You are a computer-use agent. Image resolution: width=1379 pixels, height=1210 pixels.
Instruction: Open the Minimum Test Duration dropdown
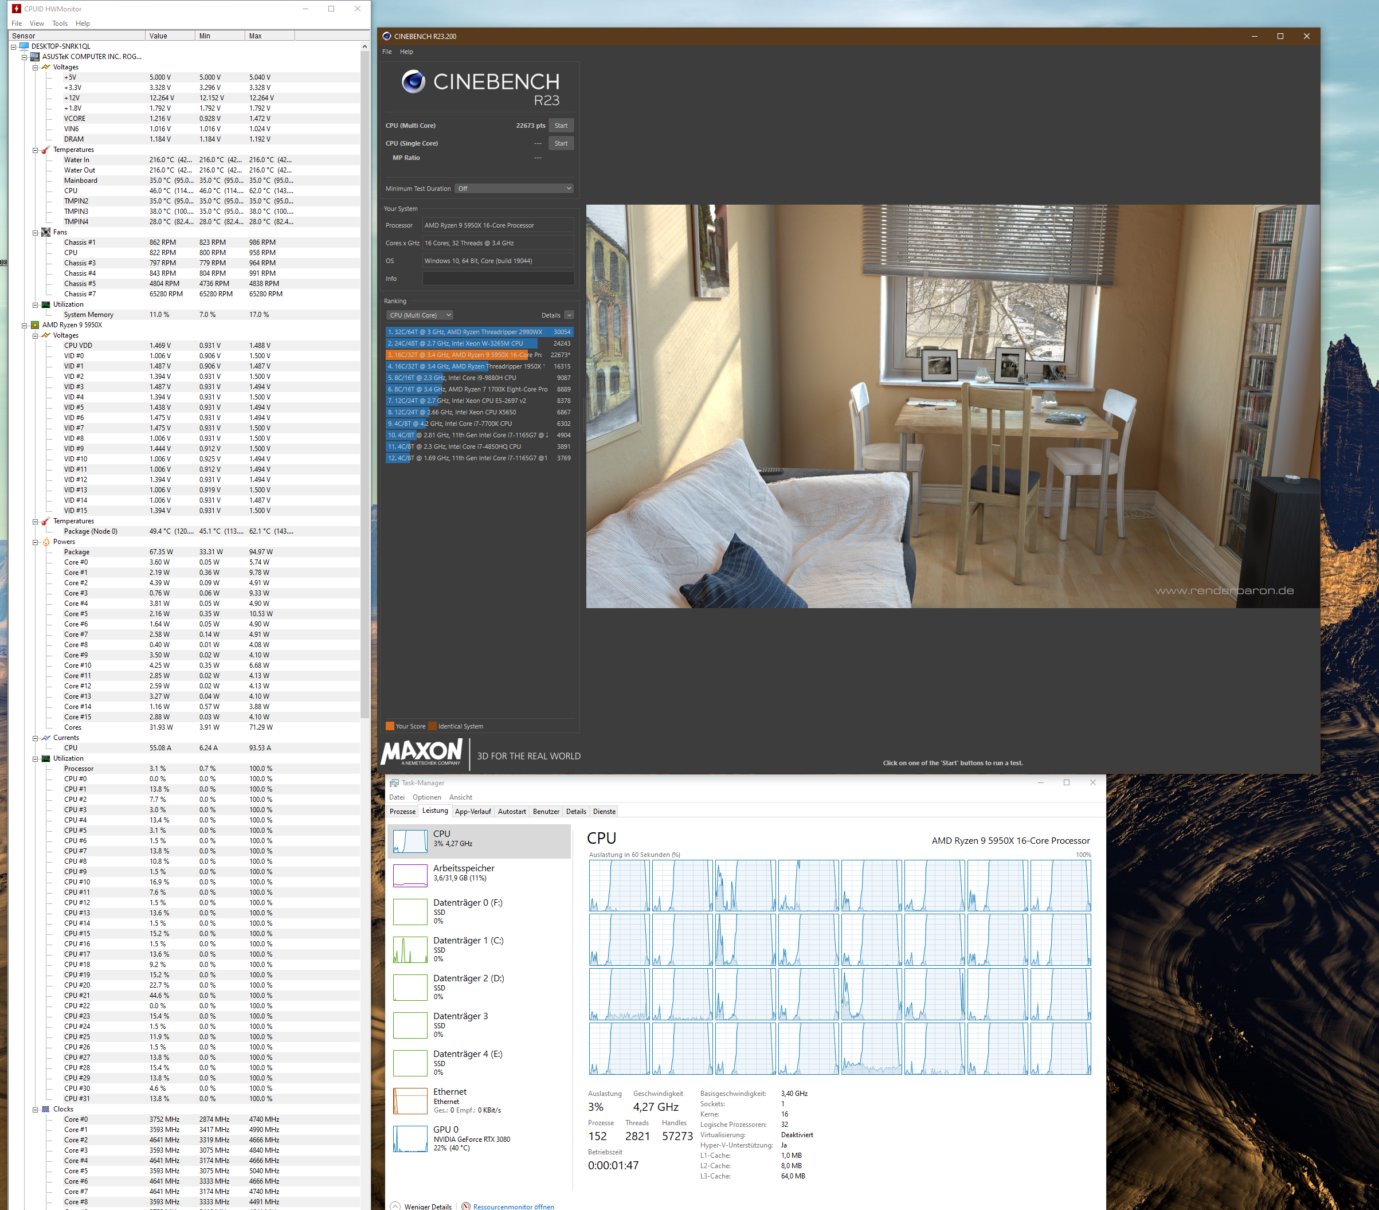pyautogui.click(x=514, y=188)
